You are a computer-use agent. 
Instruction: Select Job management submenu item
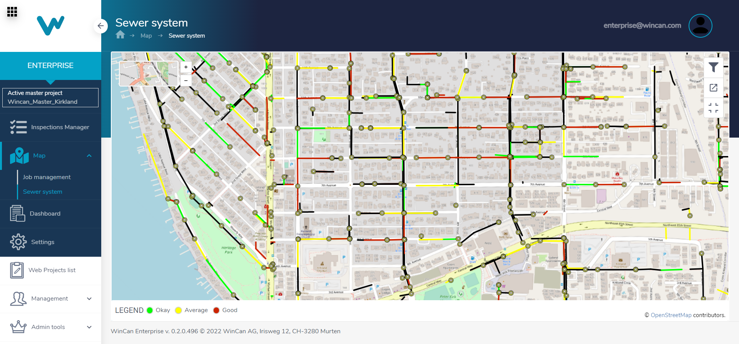click(47, 177)
